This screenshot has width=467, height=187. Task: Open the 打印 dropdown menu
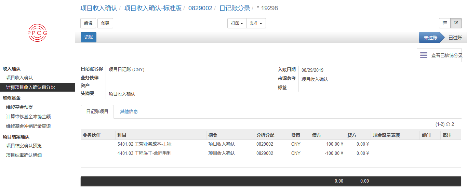tap(237, 23)
